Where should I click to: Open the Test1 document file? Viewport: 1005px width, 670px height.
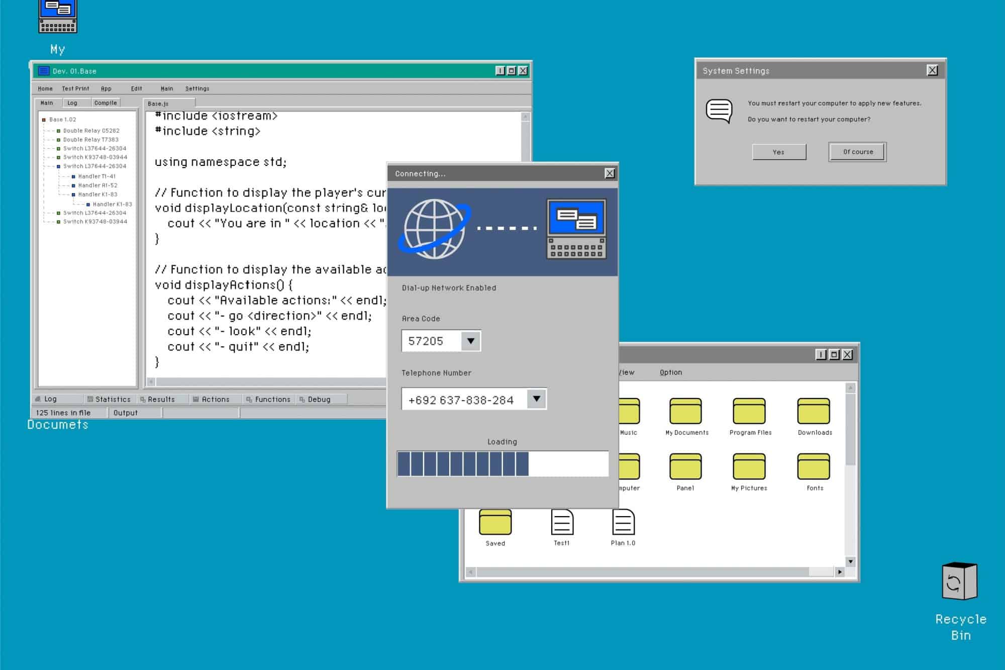[562, 522]
